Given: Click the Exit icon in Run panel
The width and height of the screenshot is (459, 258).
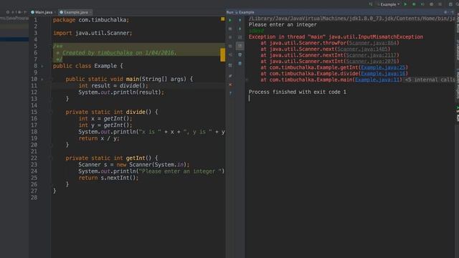Looking at the screenshot, I should coord(230,54).
